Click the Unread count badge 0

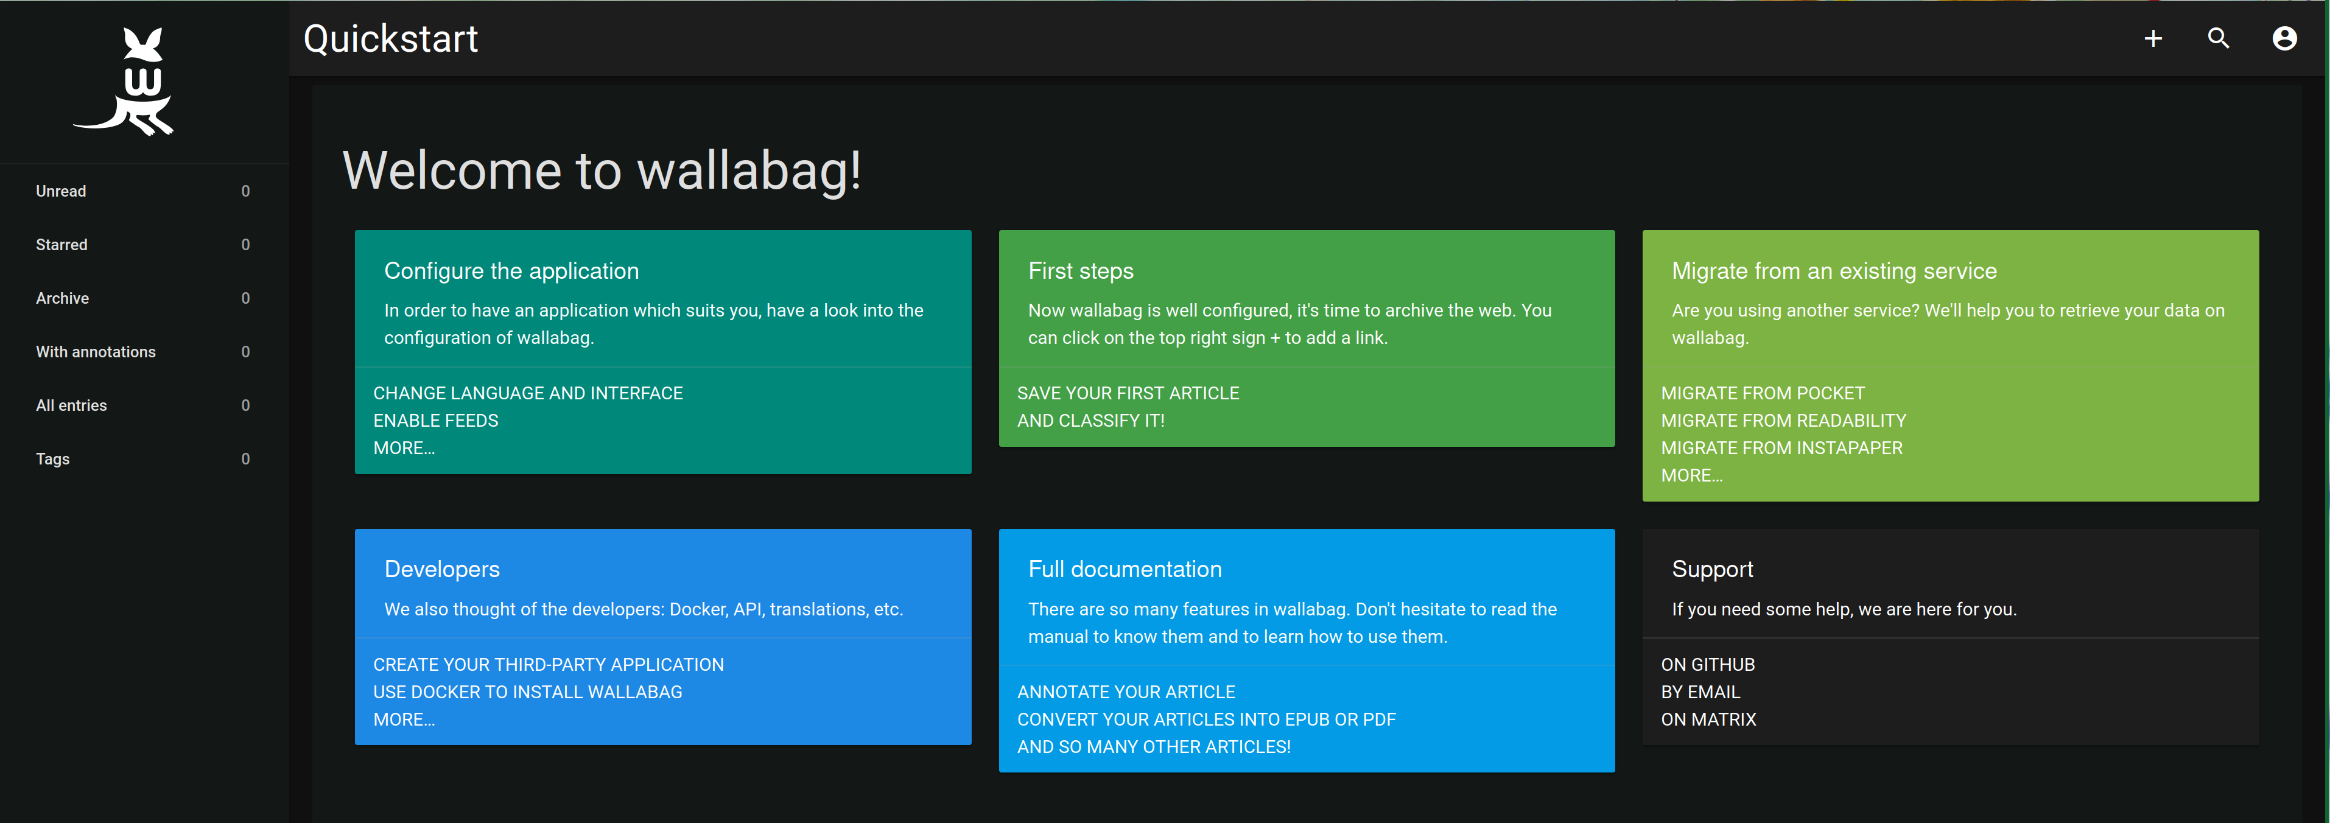[245, 191]
